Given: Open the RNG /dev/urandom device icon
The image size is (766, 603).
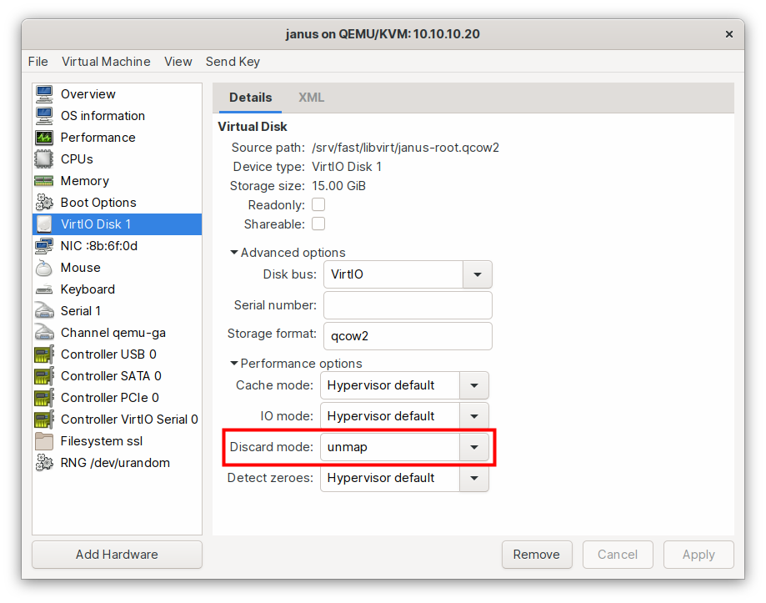Looking at the screenshot, I should (x=46, y=462).
